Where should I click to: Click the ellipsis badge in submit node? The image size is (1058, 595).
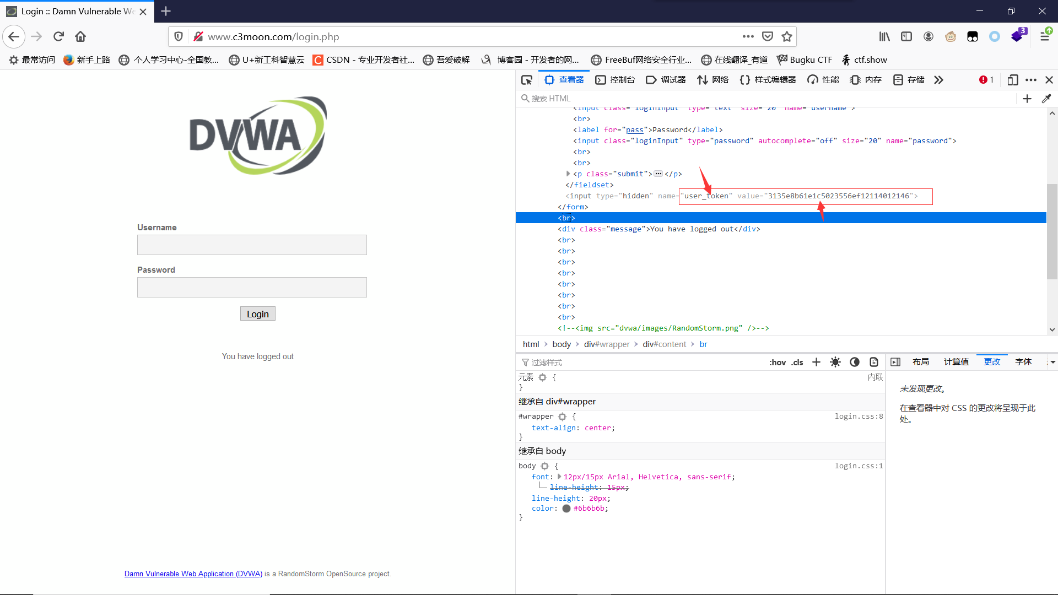(658, 174)
